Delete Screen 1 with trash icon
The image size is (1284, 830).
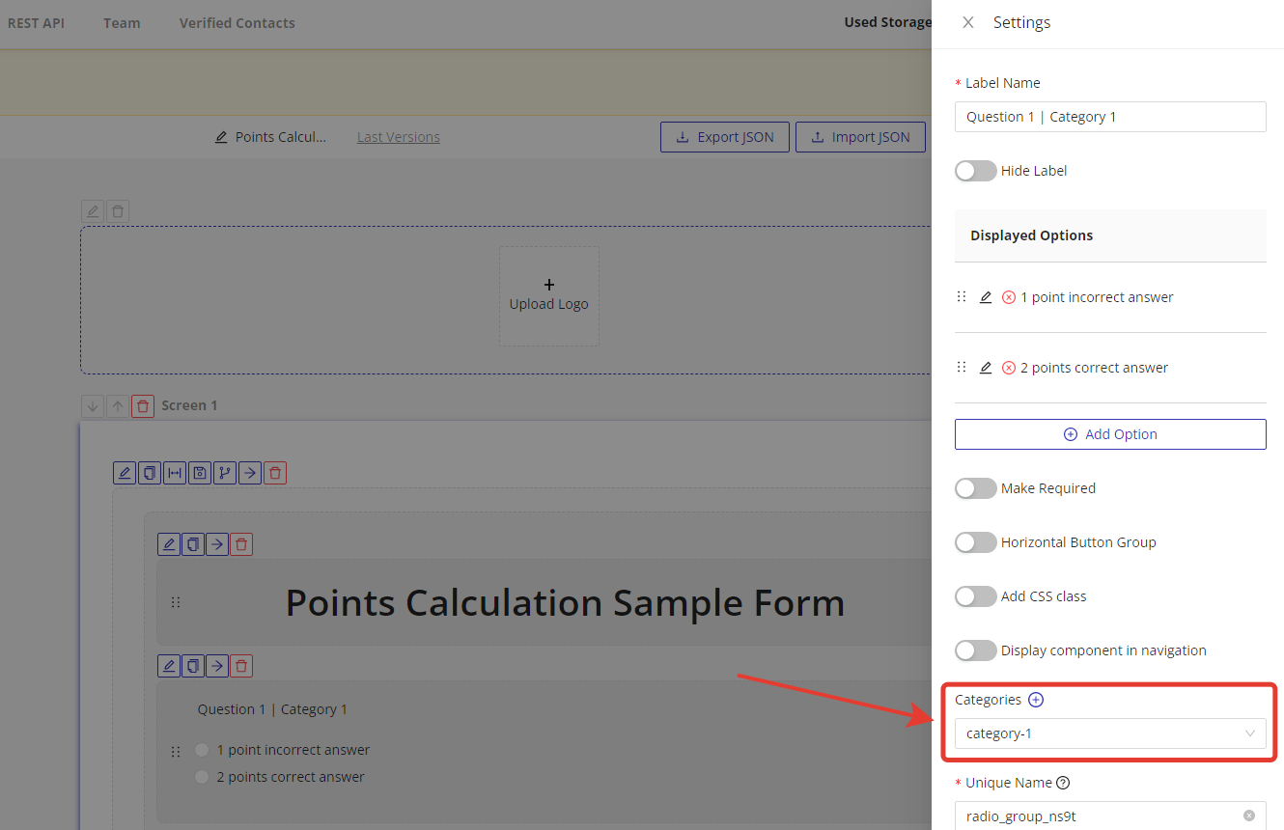(x=143, y=406)
